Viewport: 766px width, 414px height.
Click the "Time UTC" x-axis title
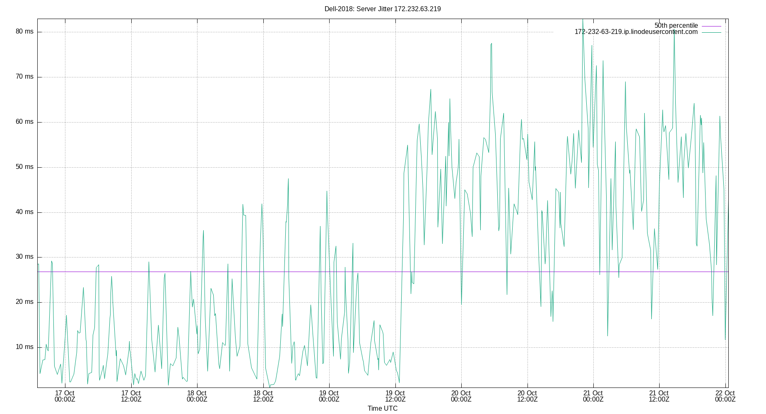coord(383,409)
